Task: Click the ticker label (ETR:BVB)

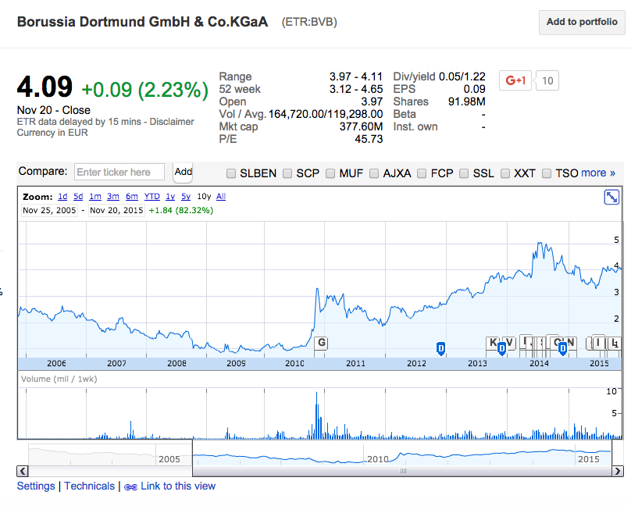Action: (x=309, y=22)
